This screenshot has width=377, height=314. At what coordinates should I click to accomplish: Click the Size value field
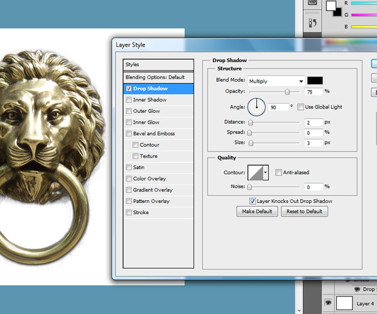[x=314, y=143]
